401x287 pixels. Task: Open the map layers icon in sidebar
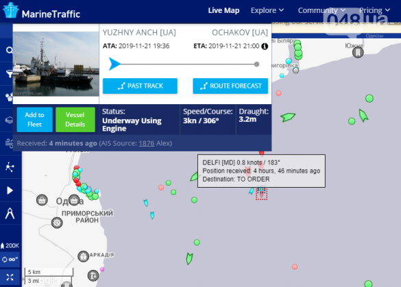pos(9,120)
